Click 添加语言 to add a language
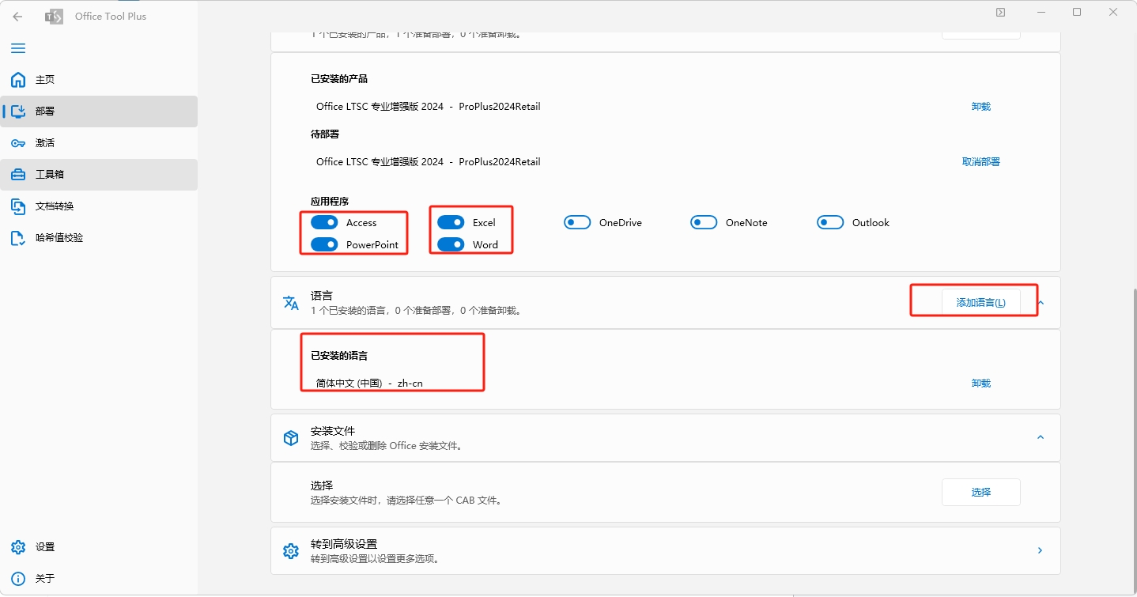1137x597 pixels. point(980,301)
